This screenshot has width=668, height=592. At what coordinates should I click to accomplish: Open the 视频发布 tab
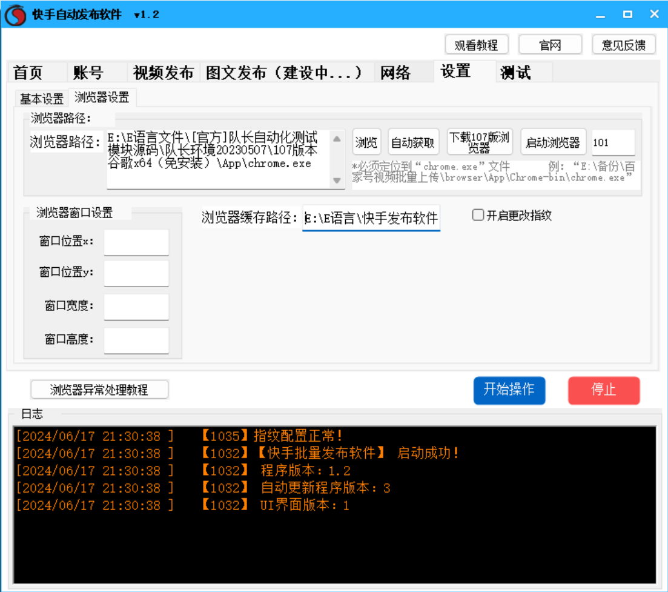click(164, 73)
